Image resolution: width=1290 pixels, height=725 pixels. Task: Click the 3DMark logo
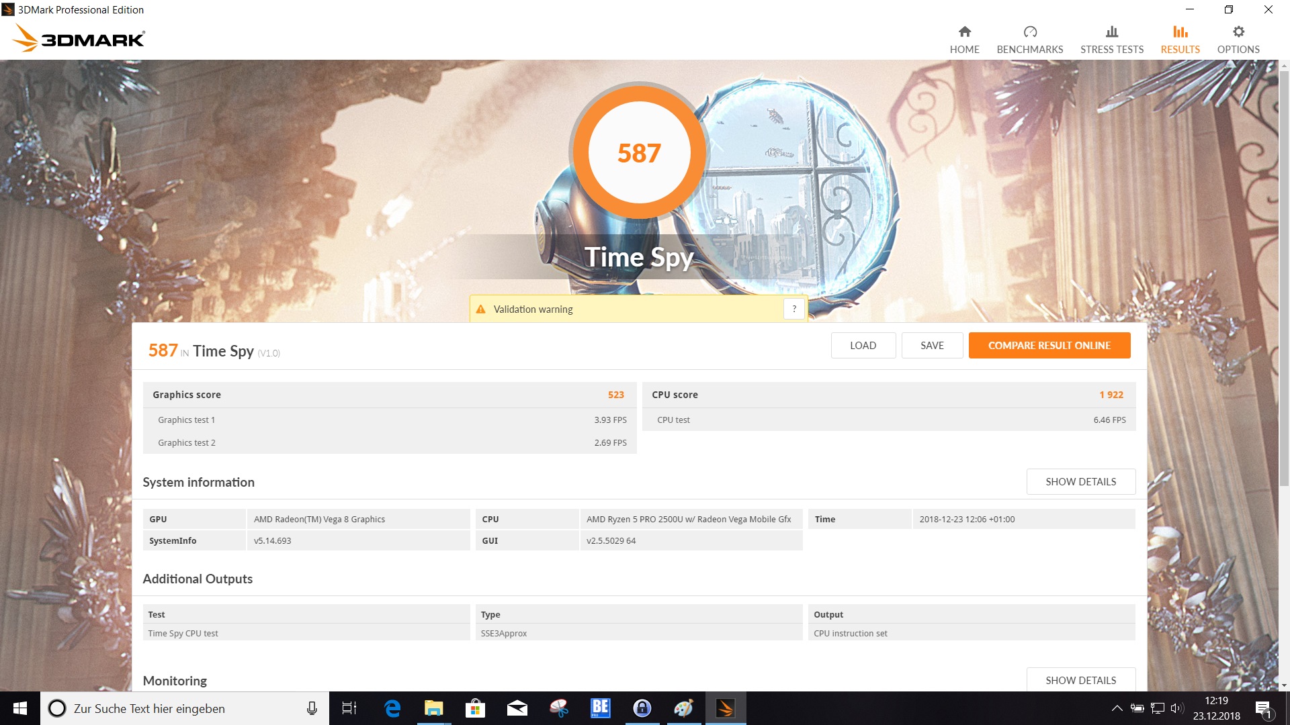click(x=79, y=38)
